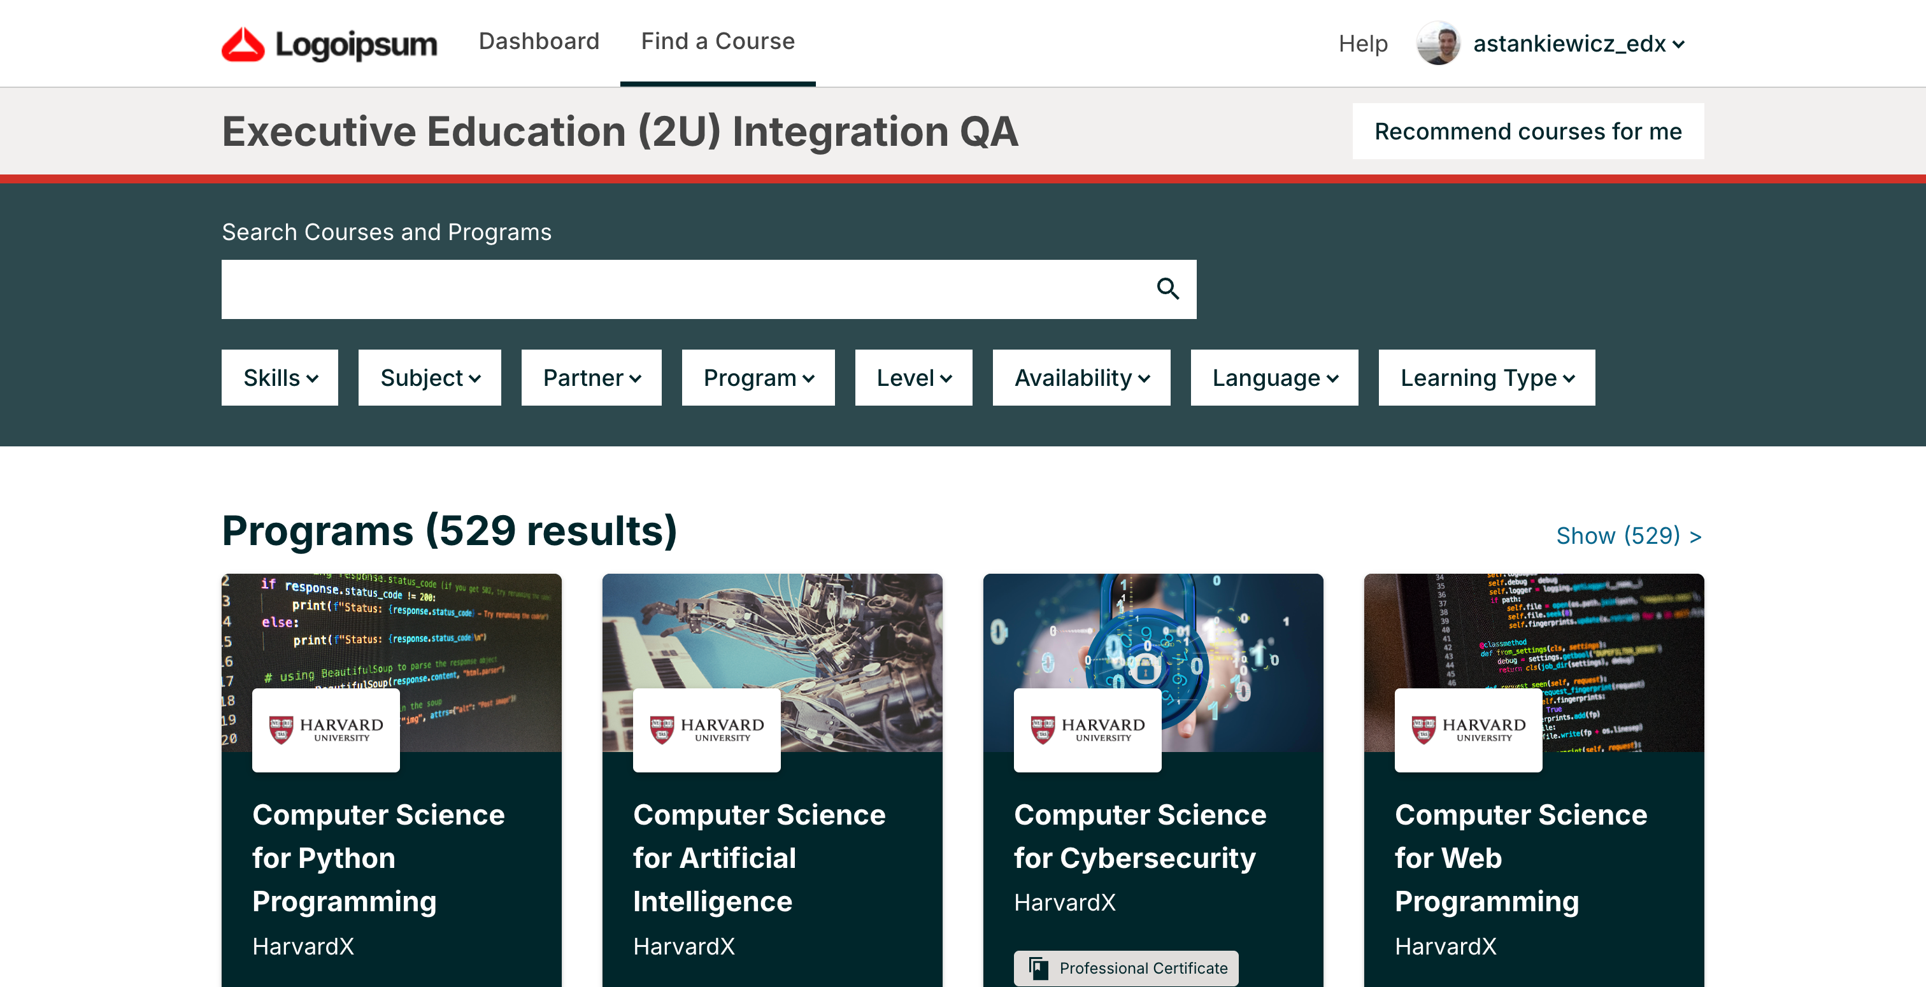Open the Subject filter dropdown
The width and height of the screenshot is (1926, 987).
click(430, 378)
